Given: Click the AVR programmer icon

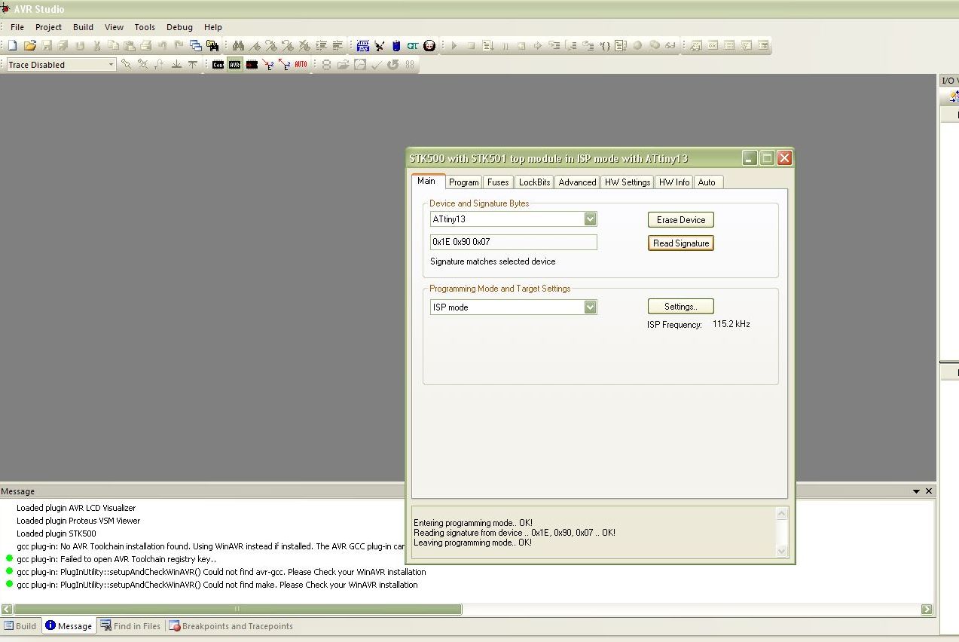Looking at the screenshot, I should coord(234,65).
